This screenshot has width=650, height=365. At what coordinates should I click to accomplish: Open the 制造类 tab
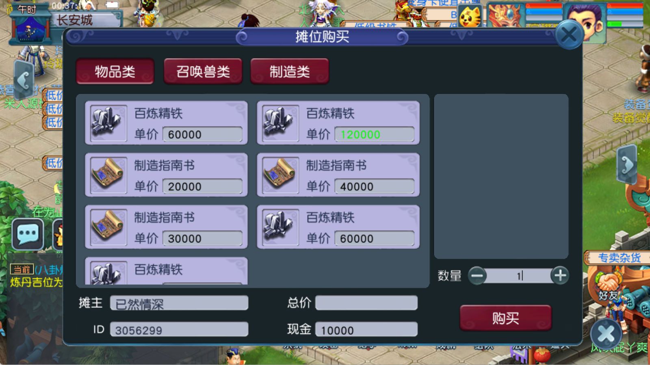(x=290, y=71)
